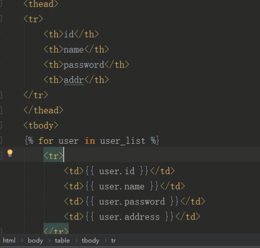Click the highlighted closing tr tag
The image size is (260, 248).
click(56, 229)
